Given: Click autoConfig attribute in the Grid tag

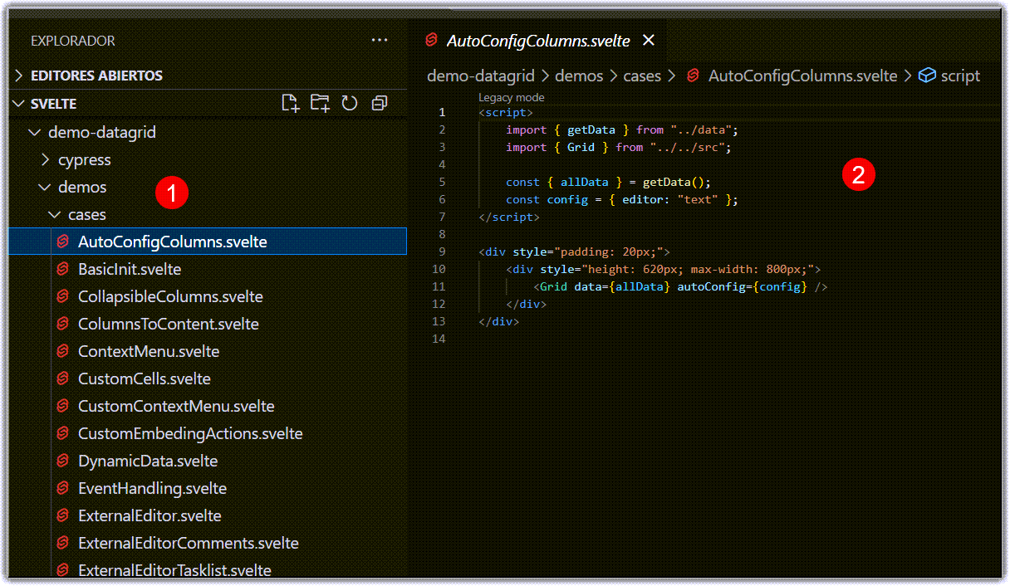Looking at the screenshot, I should point(711,286).
